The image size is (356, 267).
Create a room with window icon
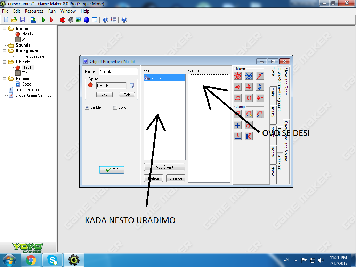[x=95, y=20]
